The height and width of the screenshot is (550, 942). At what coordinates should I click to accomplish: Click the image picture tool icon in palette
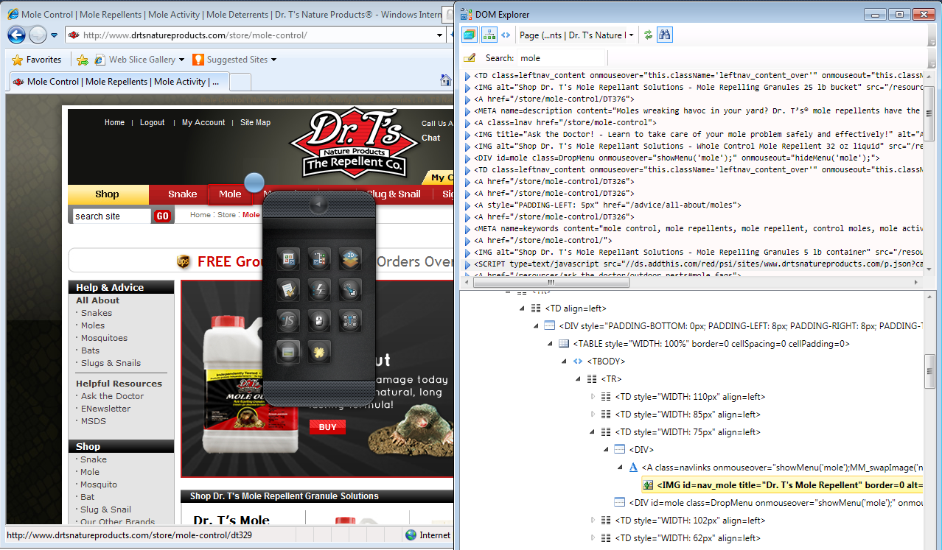click(288, 351)
